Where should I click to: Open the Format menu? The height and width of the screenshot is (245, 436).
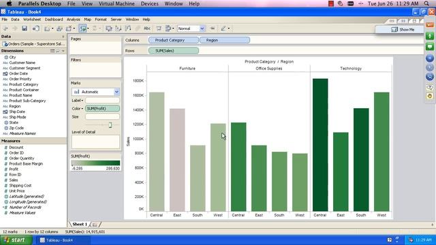coord(101,20)
